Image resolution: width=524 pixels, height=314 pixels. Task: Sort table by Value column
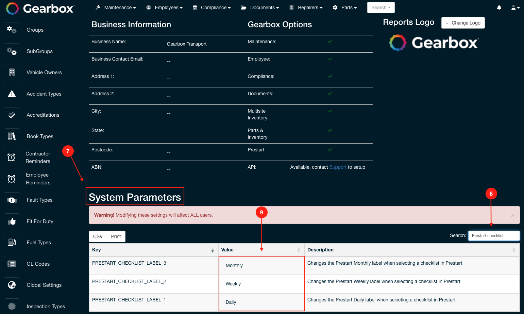click(261, 250)
